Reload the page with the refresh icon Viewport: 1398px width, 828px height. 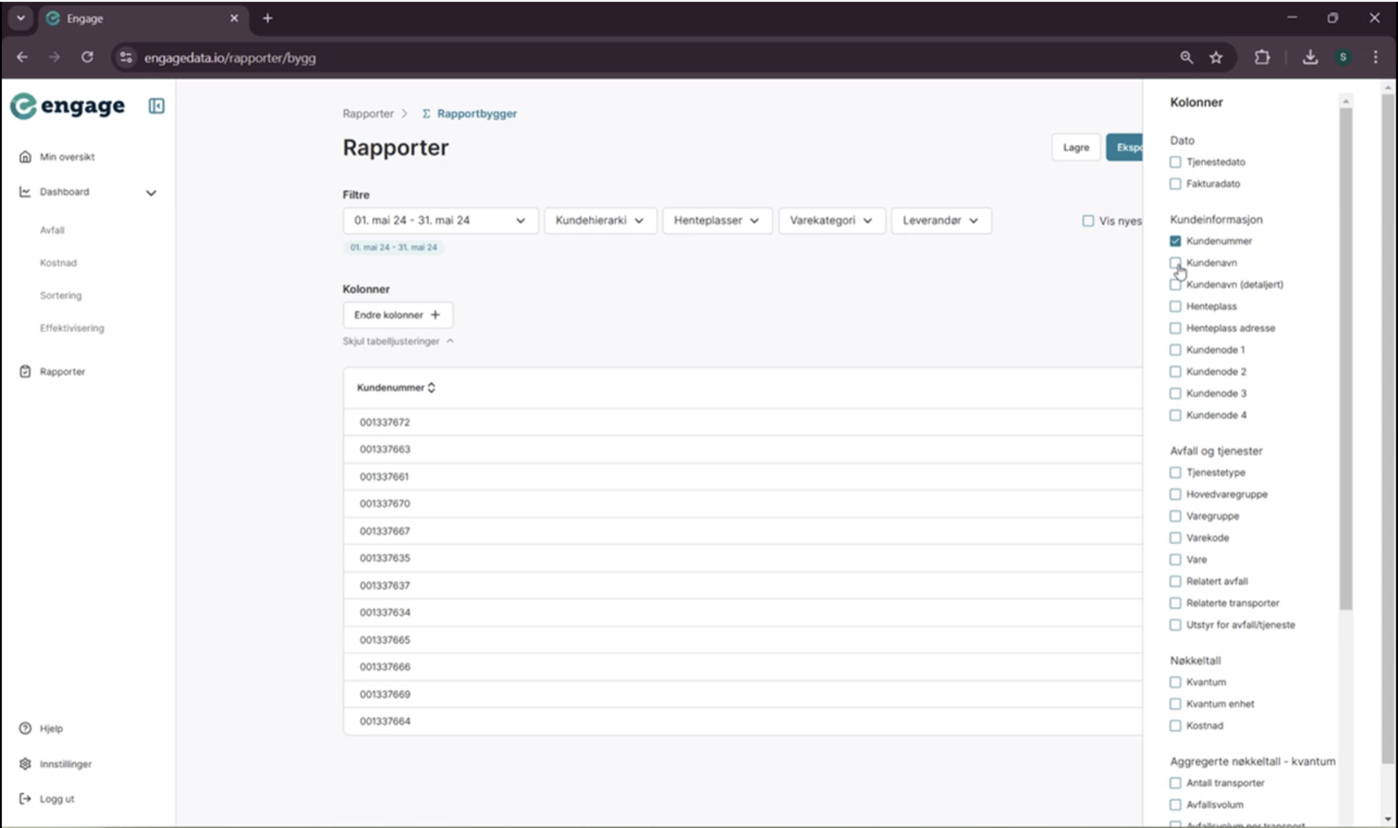click(87, 58)
